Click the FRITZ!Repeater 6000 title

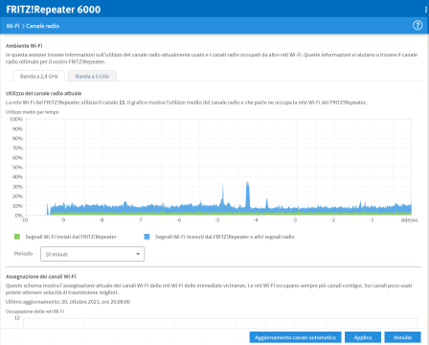[x=54, y=10]
